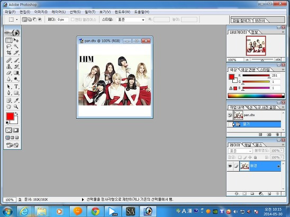Select the Eraser tool
The image size is (290, 217).
(8, 73)
